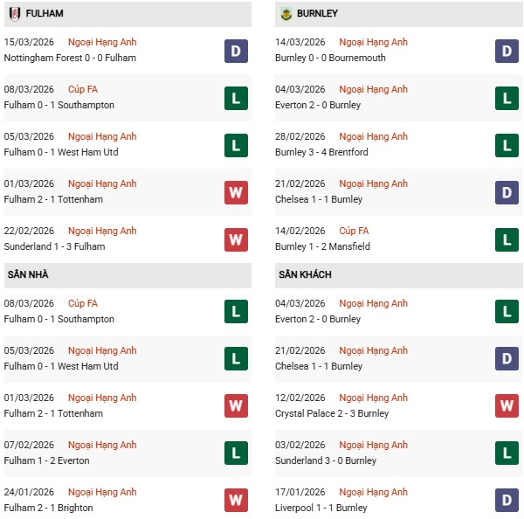Click the D badge for Liverpool 1-1 Burnley

507,501
